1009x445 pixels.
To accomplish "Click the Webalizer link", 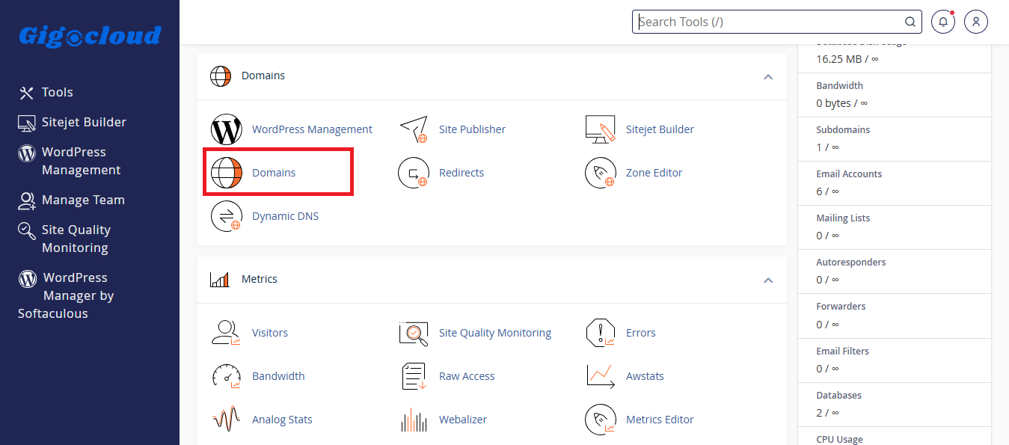I will tap(463, 420).
